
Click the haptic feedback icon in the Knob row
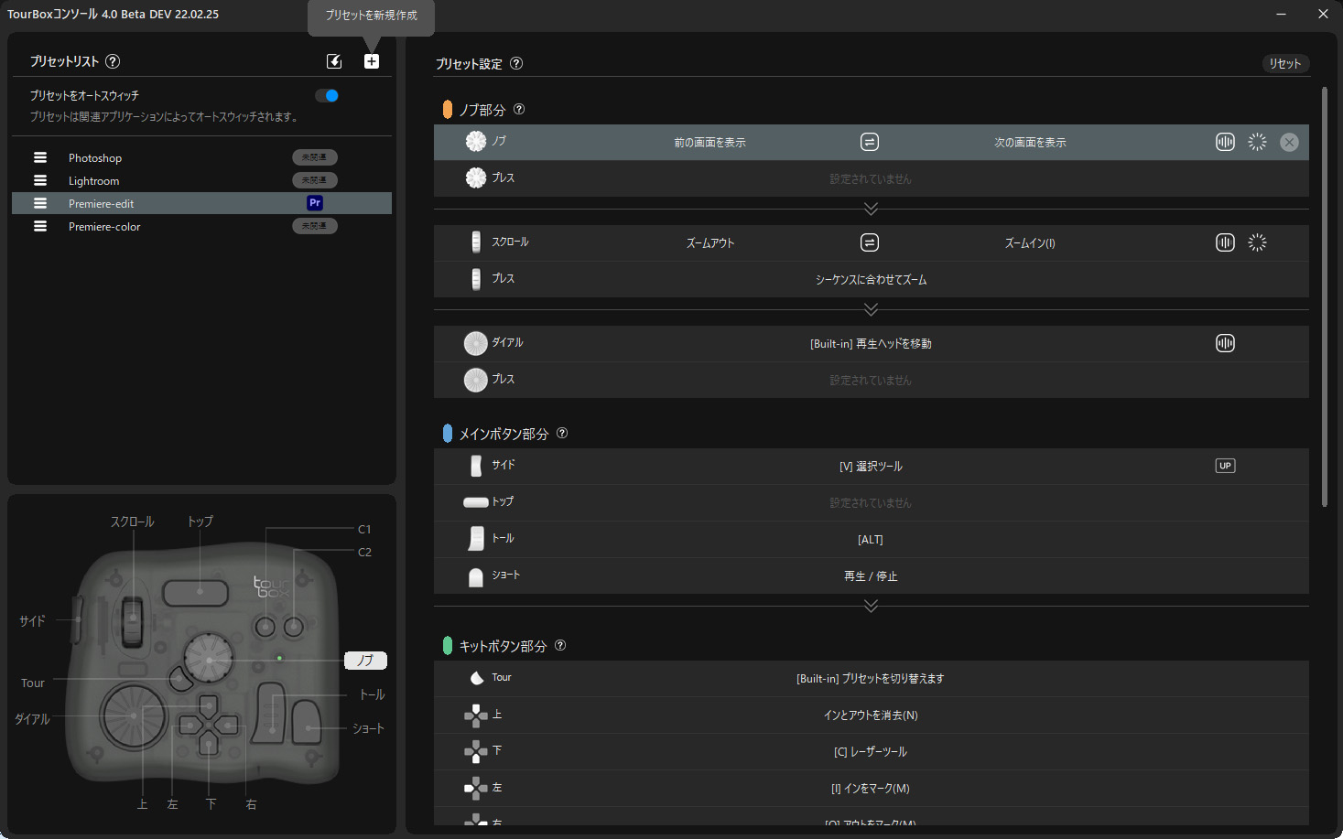pyautogui.click(x=1225, y=142)
